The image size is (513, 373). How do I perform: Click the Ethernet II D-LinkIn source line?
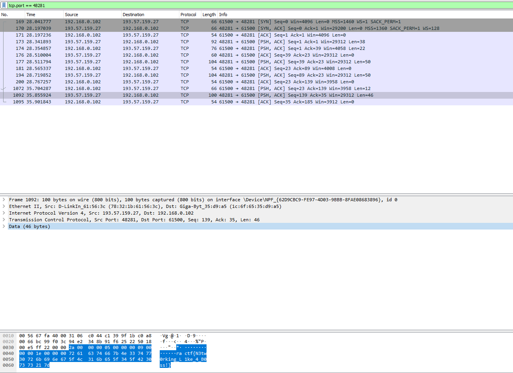coord(145,206)
